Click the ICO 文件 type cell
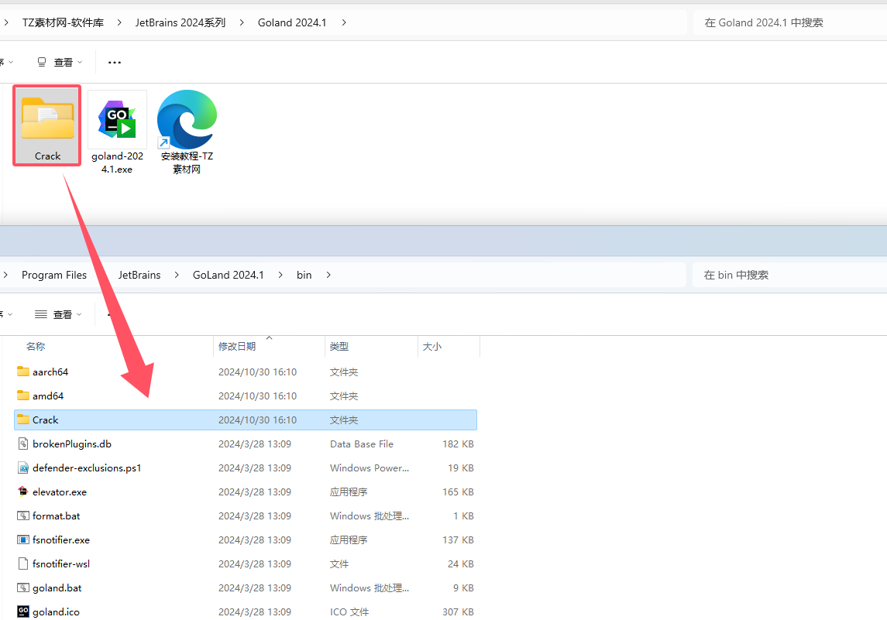Image resolution: width=887 pixels, height=620 pixels. click(x=349, y=612)
